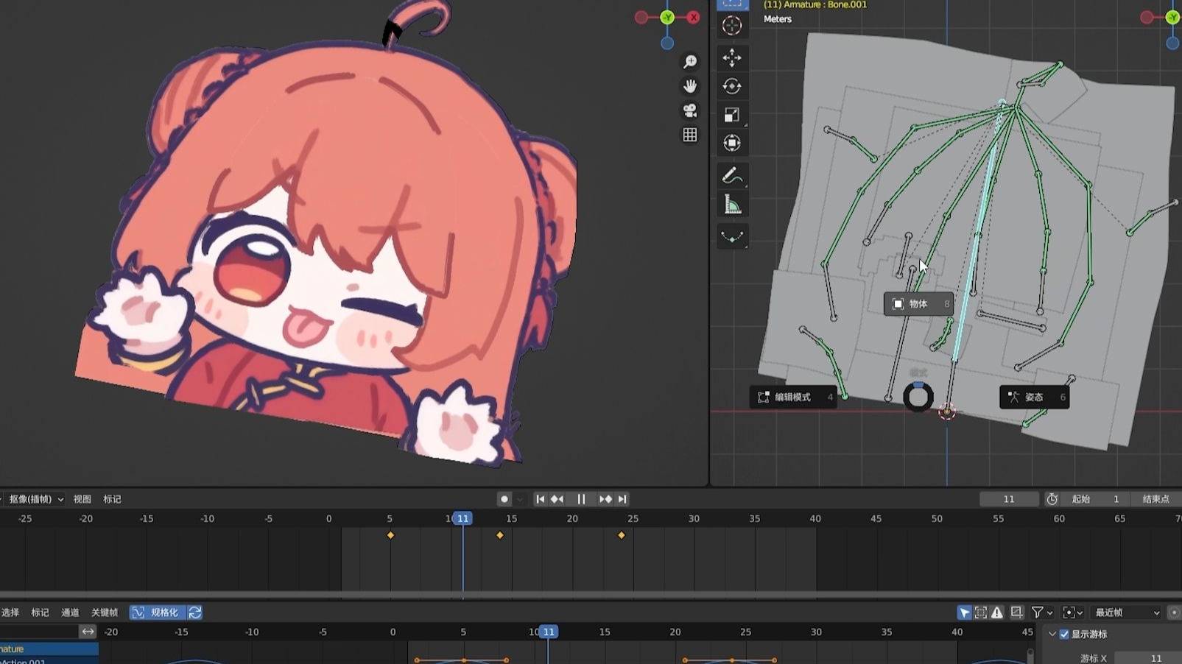Choose 编辑模式 from pie menu
This screenshot has height=664, width=1182.
click(792, 397)
